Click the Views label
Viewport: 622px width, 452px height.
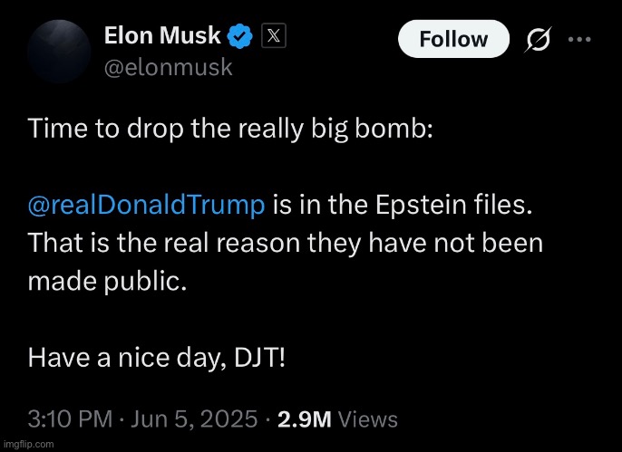[x=370, y=418]
